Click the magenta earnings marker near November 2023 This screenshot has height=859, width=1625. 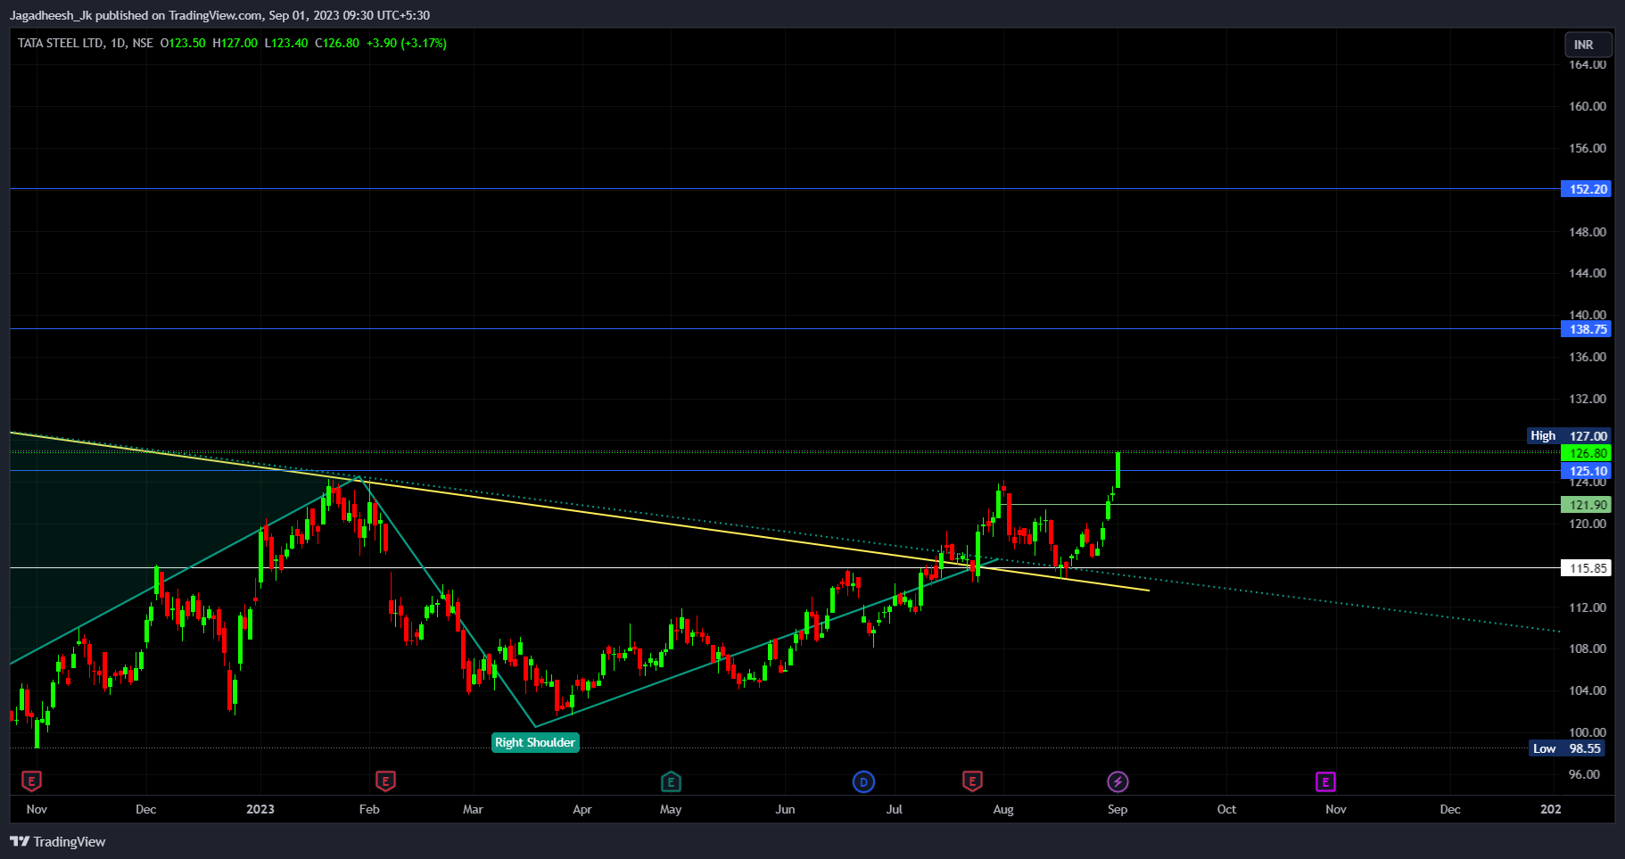pos(1325,782)
